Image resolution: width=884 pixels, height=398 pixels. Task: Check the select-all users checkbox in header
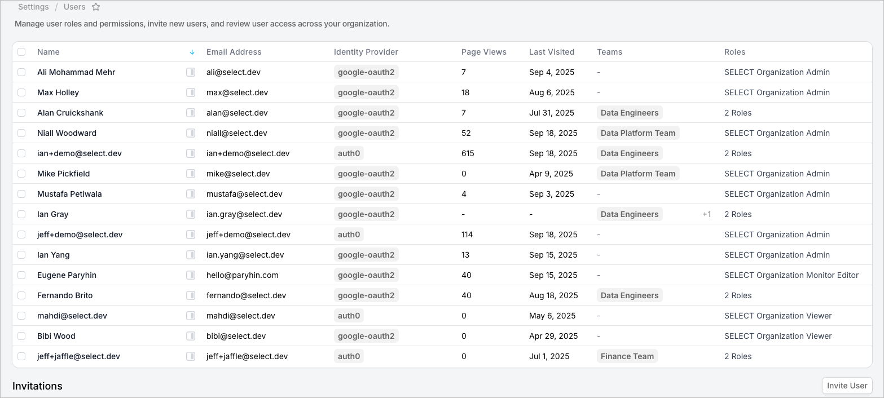pos(21,52)
